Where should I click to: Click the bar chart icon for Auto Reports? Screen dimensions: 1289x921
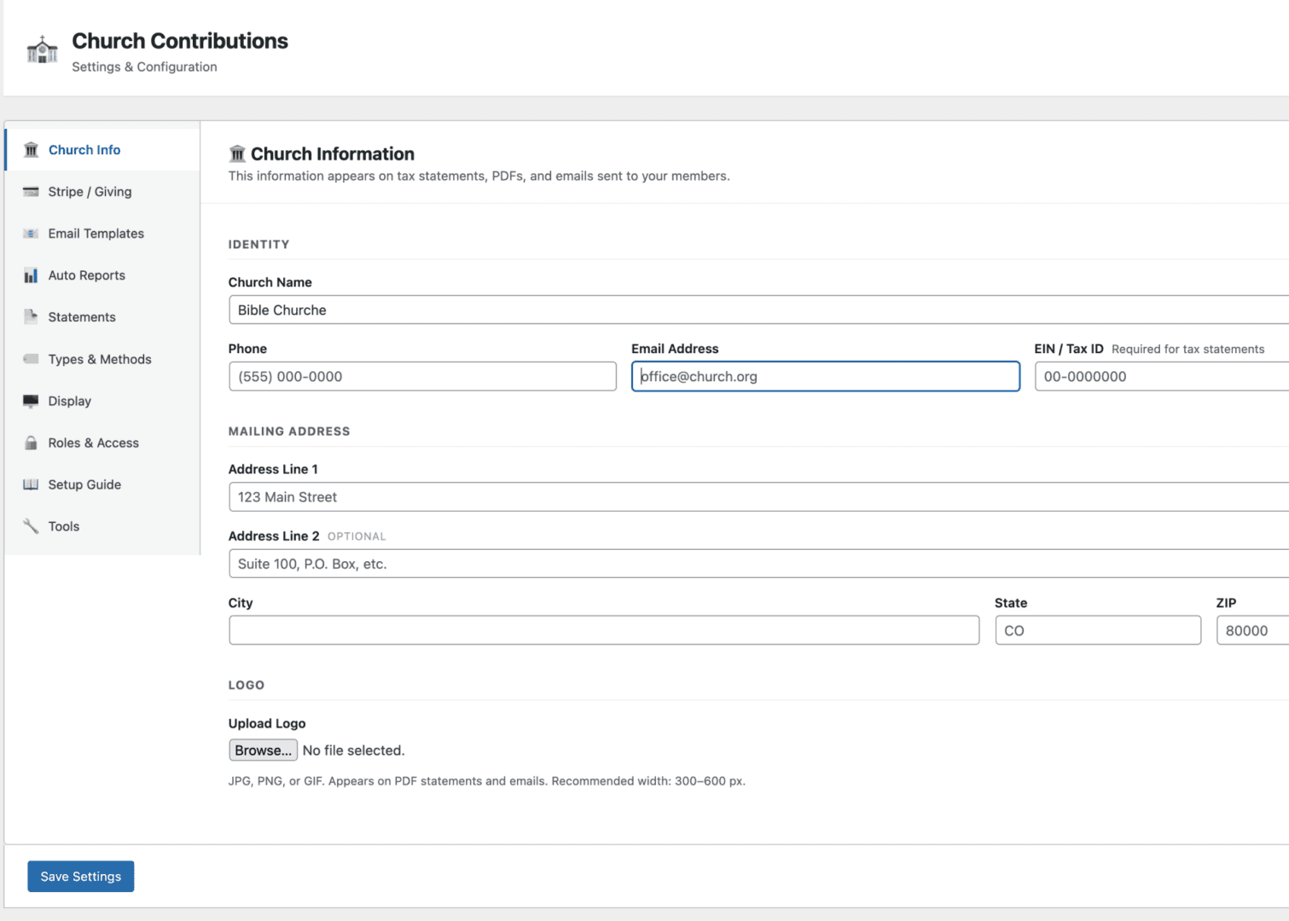pyautogui.click(x=32, y=275)
